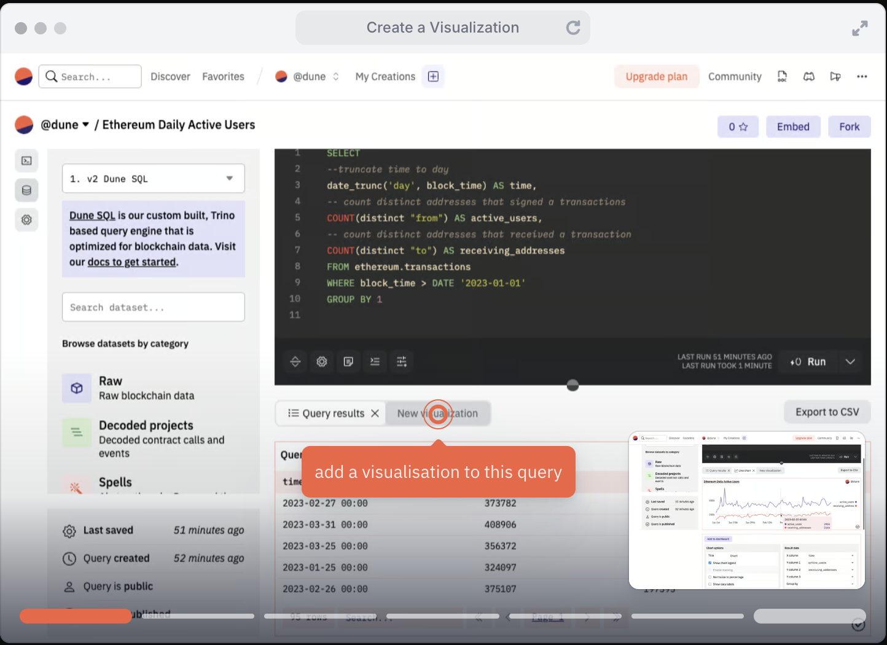Click the Embed button
Viewport: 887px width, 645px height.
793,127
